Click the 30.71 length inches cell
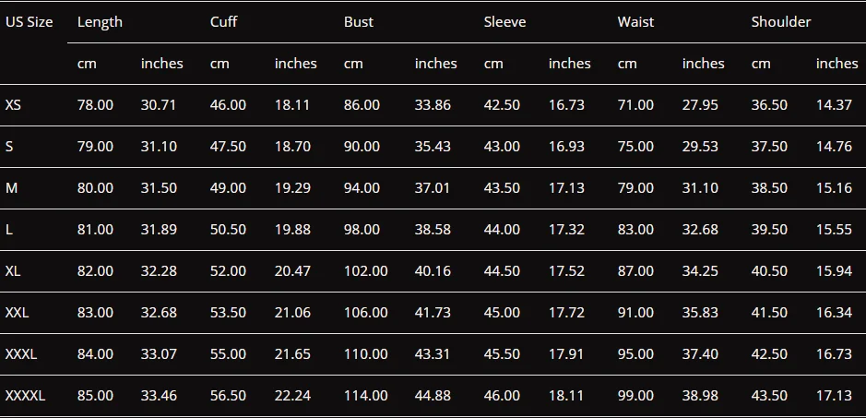Screen dimensions: 866x418 pyautogui.click(x=159, y=105)
